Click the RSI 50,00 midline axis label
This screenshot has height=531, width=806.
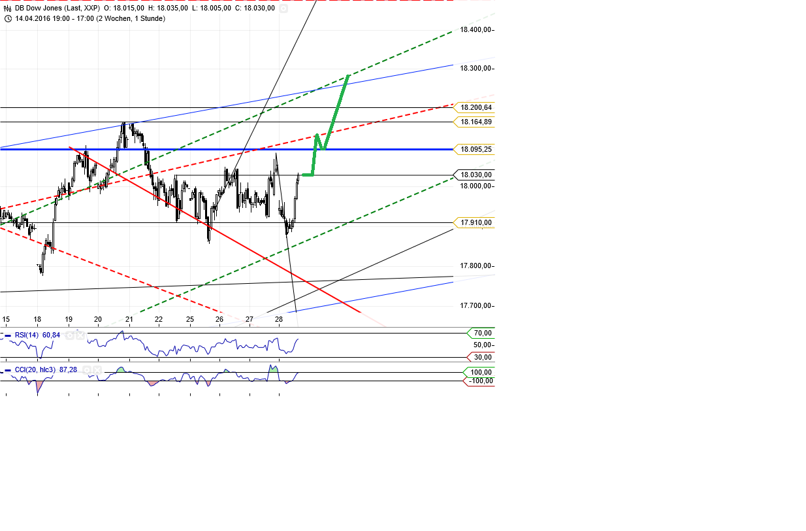483,345
